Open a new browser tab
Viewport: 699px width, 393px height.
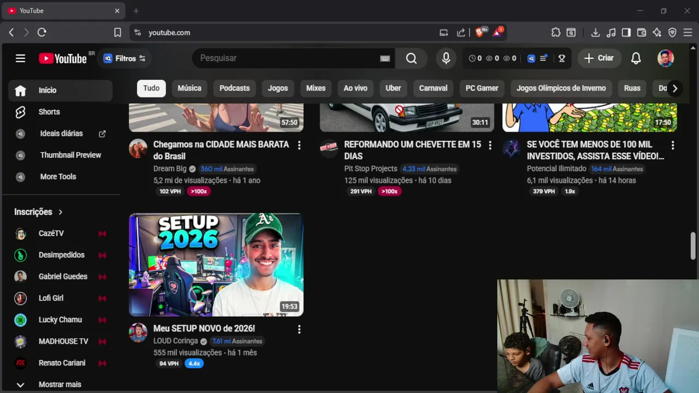(136, 11)
